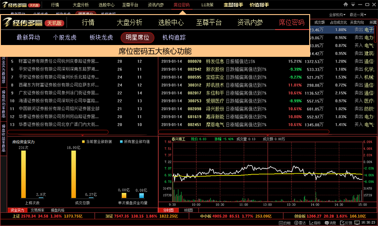Click the 主题猎手 button
The height and width of the screenshot is (226, 378).
[x=233, y=5]
